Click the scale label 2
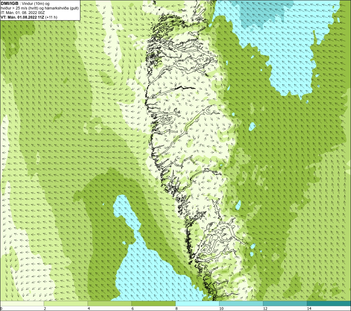 tap(45, 309)
